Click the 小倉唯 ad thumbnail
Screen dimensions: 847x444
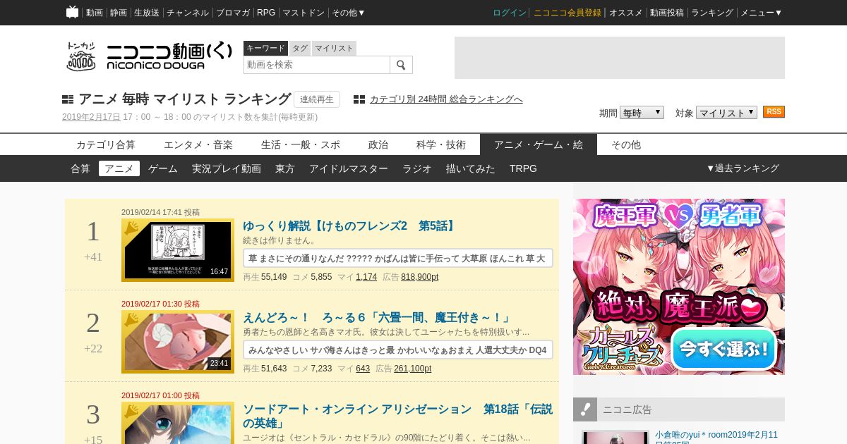point(615,438)
